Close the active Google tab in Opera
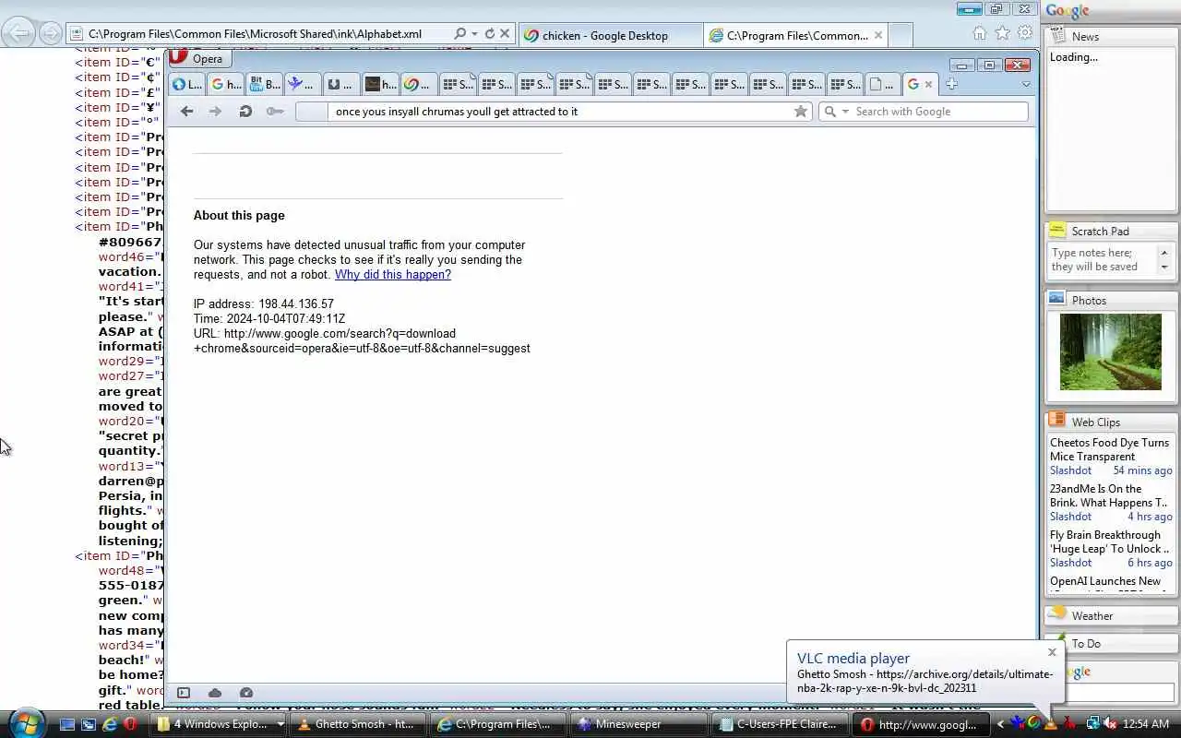Viewport: 1181px width, 738px height. tap(928, 84)
